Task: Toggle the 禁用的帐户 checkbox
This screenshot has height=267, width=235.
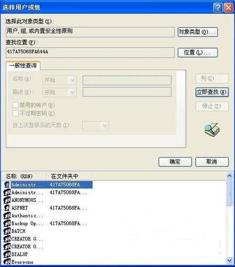Action: click(x=15, y=105)
